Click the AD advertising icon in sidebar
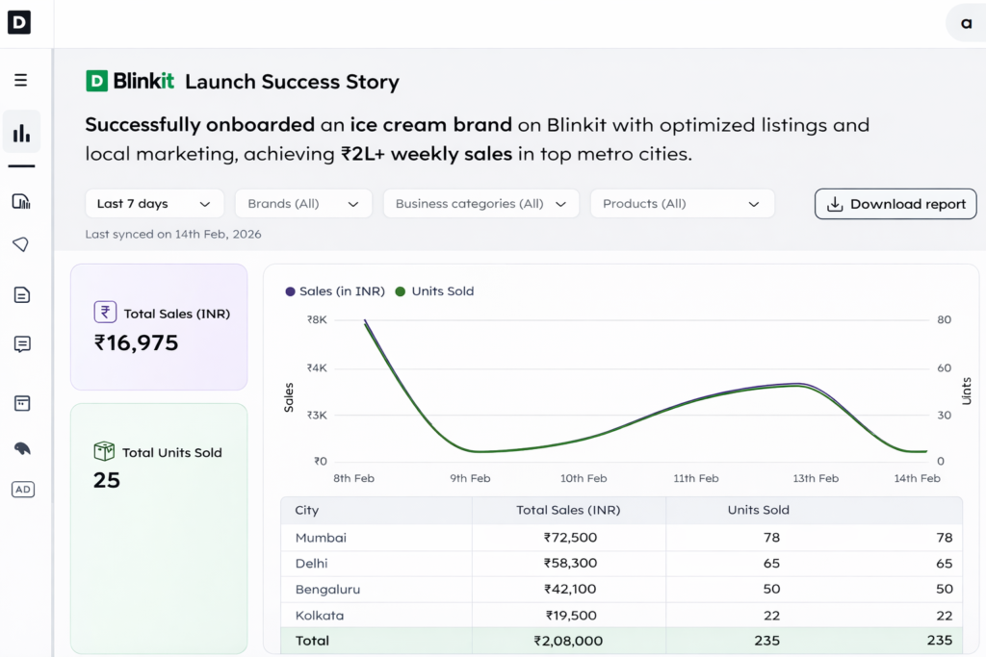Image resolution: width=986 pixels, height=657 pixels. coord(22,490)
